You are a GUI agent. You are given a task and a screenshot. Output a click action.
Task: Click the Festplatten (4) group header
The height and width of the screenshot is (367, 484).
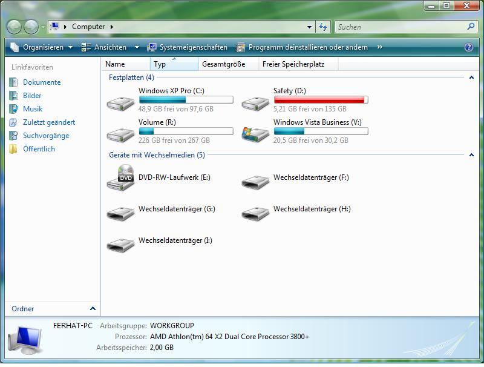coord(131,78)
